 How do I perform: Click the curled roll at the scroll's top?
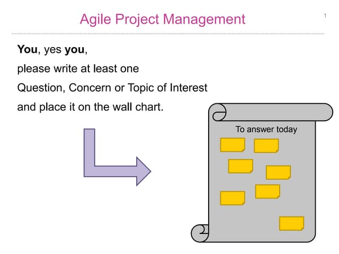point(218,112)
